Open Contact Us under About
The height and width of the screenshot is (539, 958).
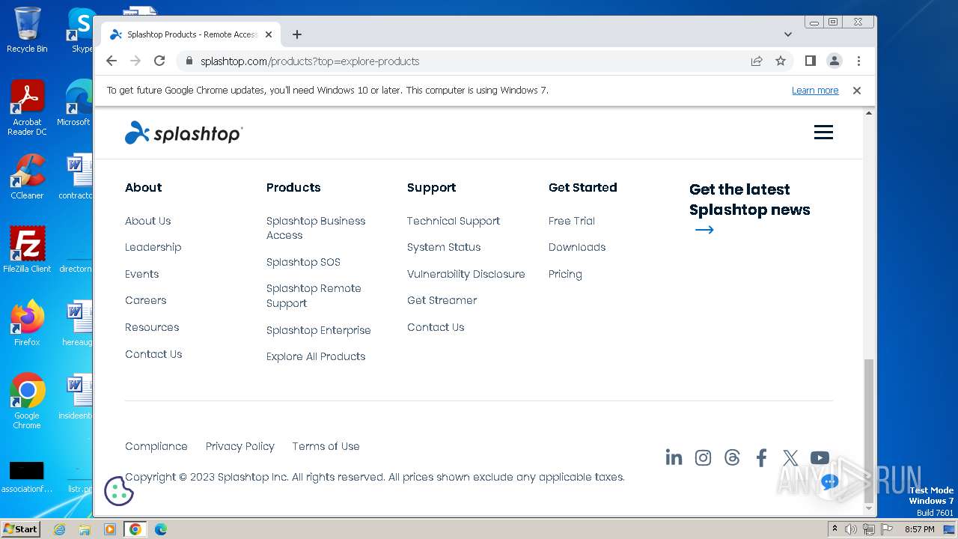click(153, 354)
